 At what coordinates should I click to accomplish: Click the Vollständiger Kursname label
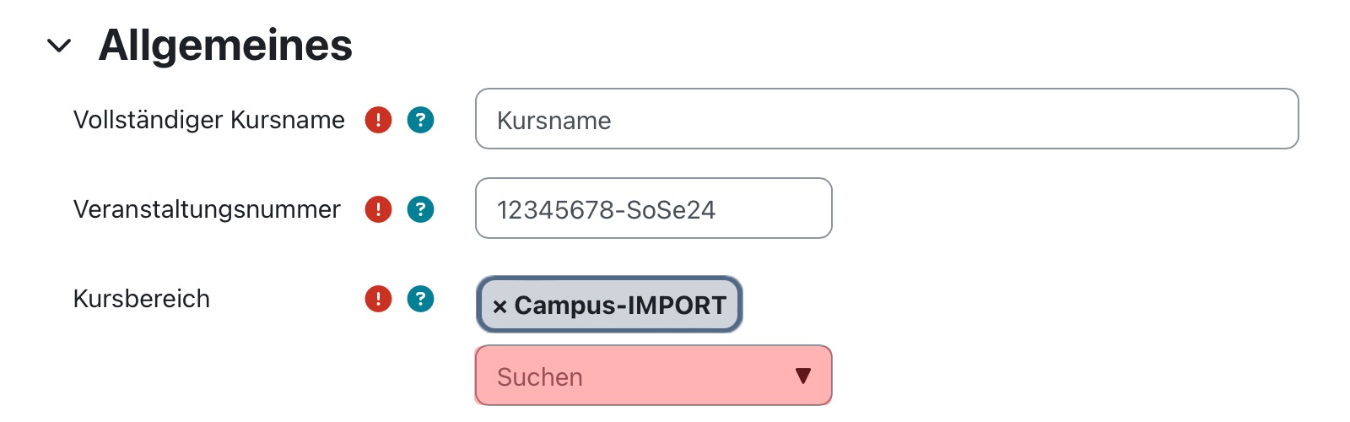209,120
